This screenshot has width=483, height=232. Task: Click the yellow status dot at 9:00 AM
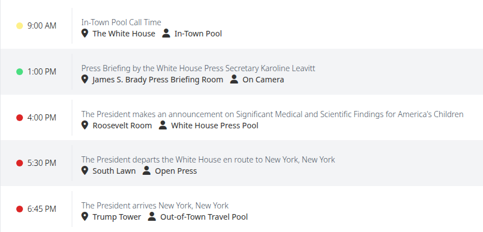click(x=20, y=26)
